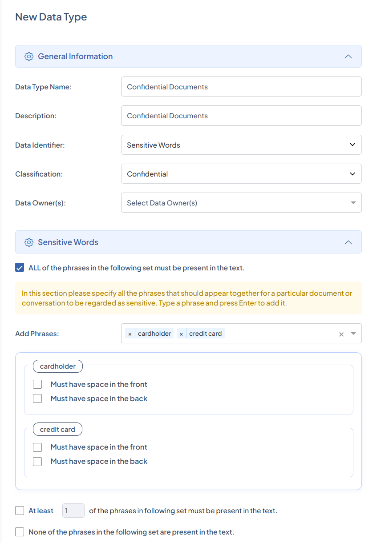Collapse the General Information section
381x543 pixels.
click(x=349, y=56)
